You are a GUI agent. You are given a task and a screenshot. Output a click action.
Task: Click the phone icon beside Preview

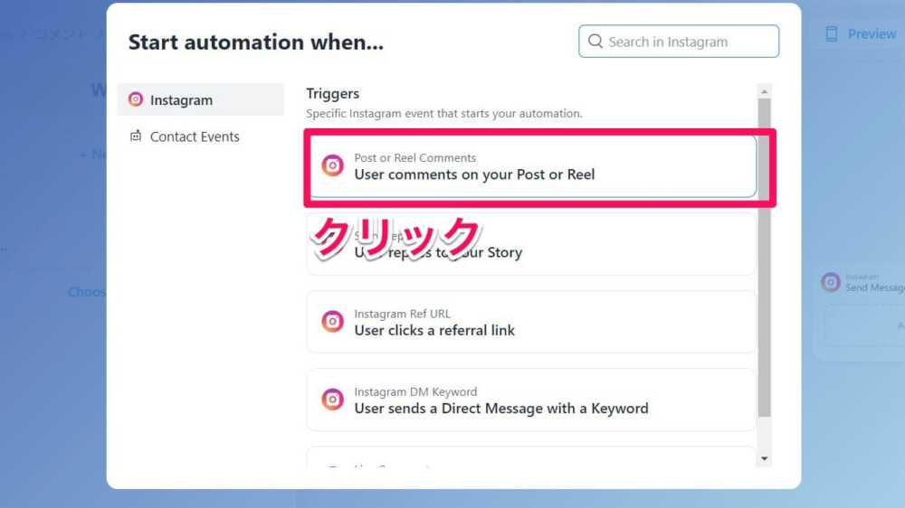pyautogui.click(x=831, y=34)
